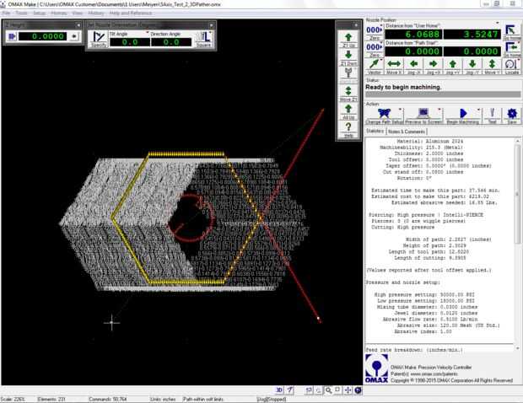Click the Go Home arrow icon
The image size is (523, 403).
tap(511, 33)
